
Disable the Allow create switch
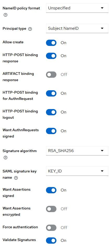coord(51,43)
